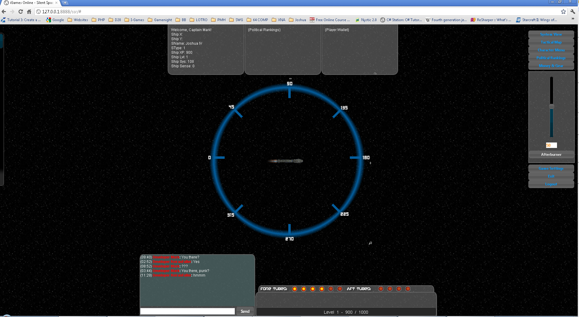Click the spaceship in the compass center
Image resolution: width=579 pixels, height=317 pixels.
[x=286, y=161]
